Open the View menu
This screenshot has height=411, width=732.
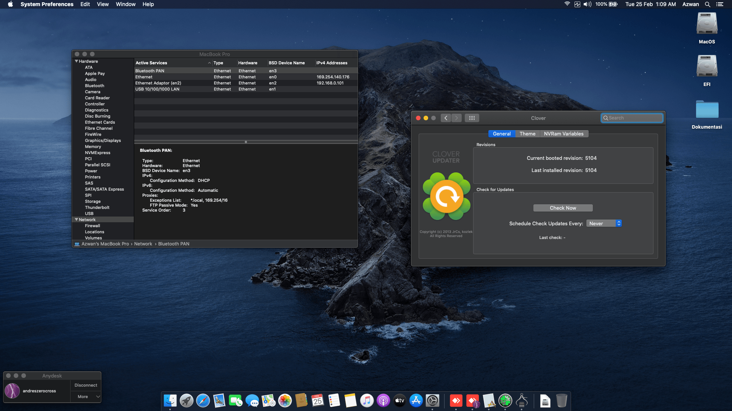tap(103, 4)
